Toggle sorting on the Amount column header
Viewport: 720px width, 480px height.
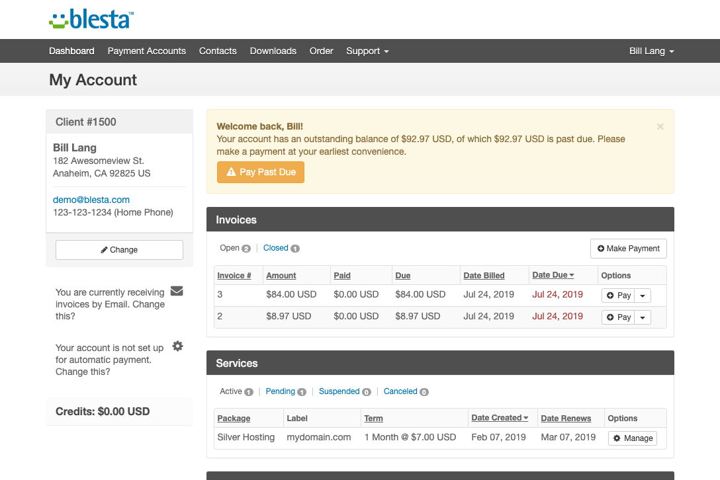coord(281,275)
